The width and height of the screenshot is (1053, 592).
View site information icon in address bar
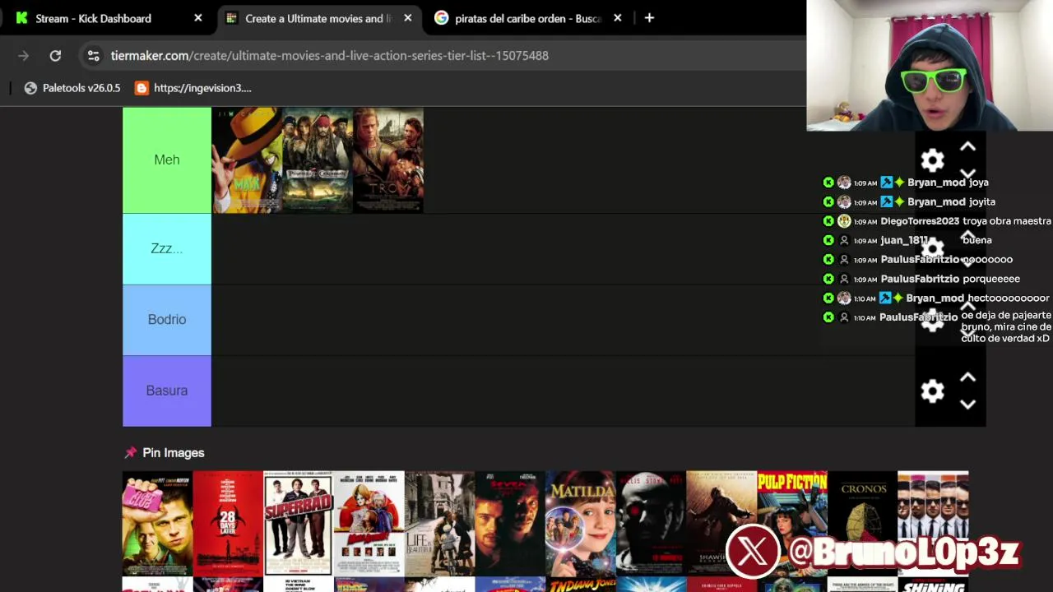click(x=93, y=55)
